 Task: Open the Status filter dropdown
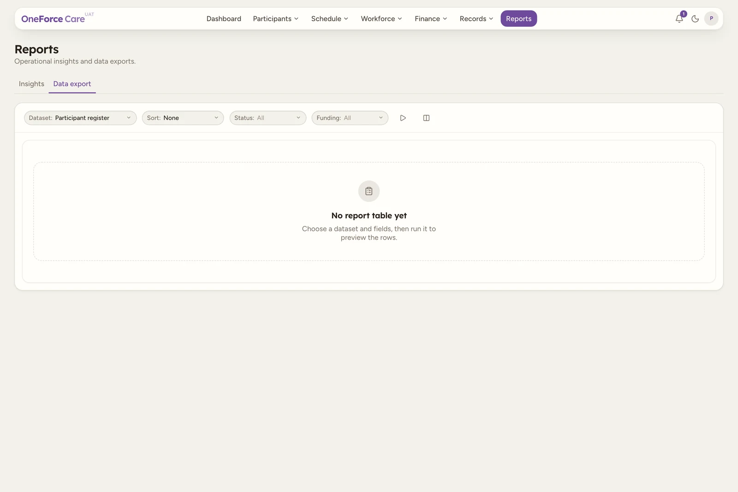(x=268, y=118)
